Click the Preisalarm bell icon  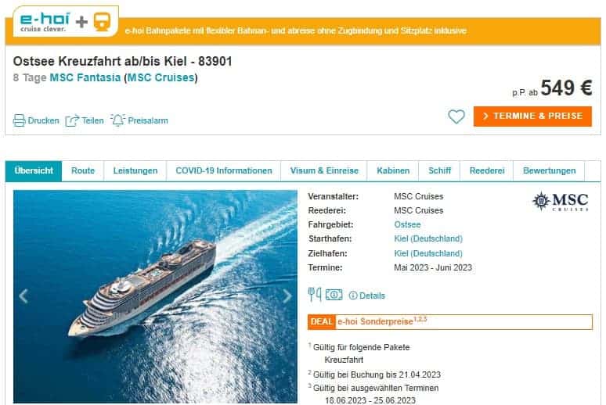point(118,120)
